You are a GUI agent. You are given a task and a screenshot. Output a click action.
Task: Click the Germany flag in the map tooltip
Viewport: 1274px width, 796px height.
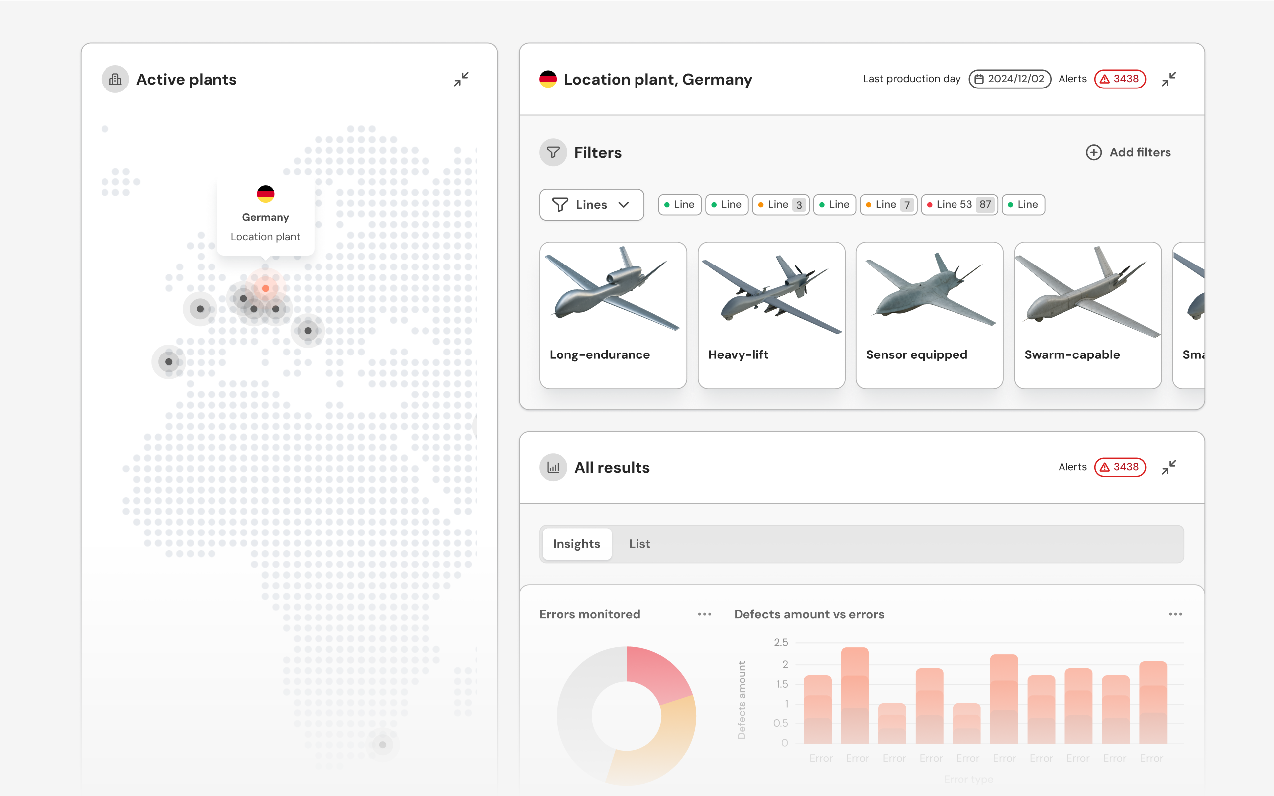click(266, 194)
